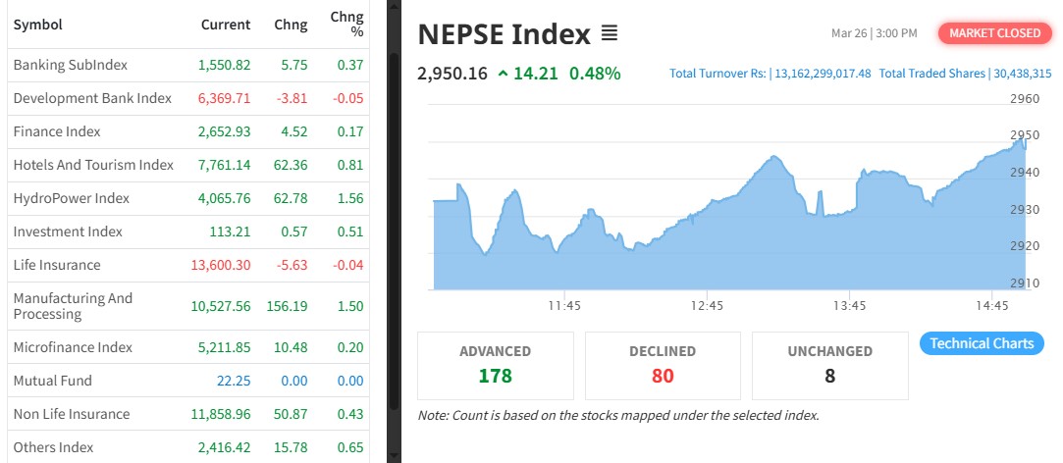Open Technical Charts
Viewport: 1063px width, 463px height.
point(982,343)
